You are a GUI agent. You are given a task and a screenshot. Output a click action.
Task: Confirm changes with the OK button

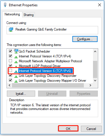click(x=68, y=129)
